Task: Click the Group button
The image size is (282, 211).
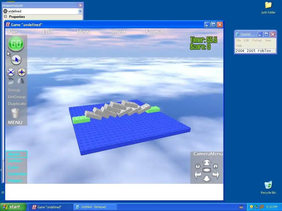Action: 14,90
